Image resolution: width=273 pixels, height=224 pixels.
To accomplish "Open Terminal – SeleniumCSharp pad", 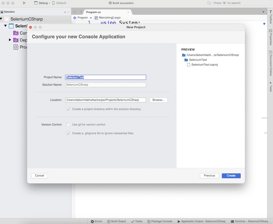I will (x=249, y=221).
